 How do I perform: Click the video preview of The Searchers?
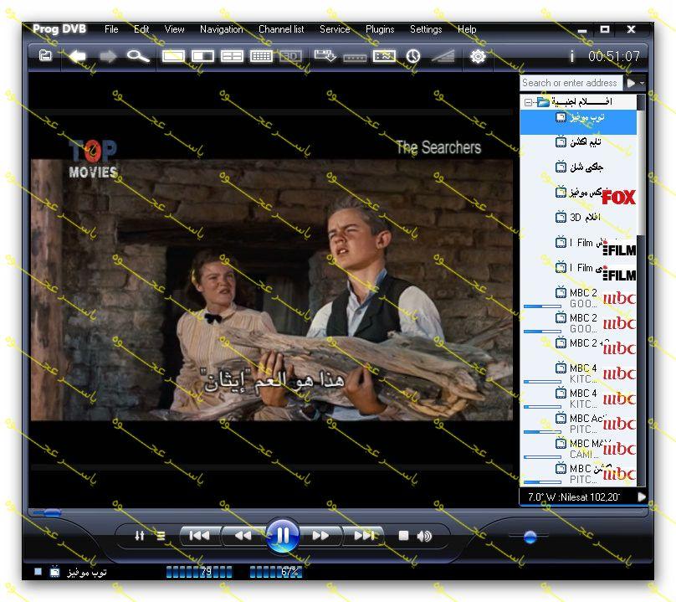272,290
